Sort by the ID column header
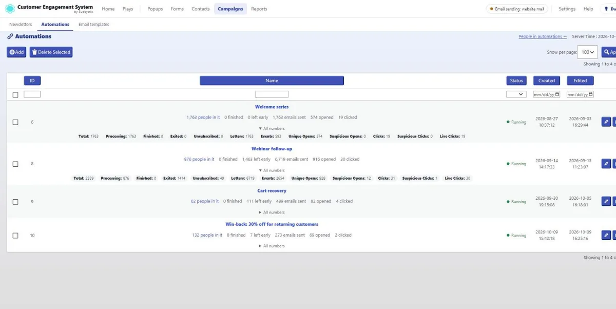 point(32,81)
